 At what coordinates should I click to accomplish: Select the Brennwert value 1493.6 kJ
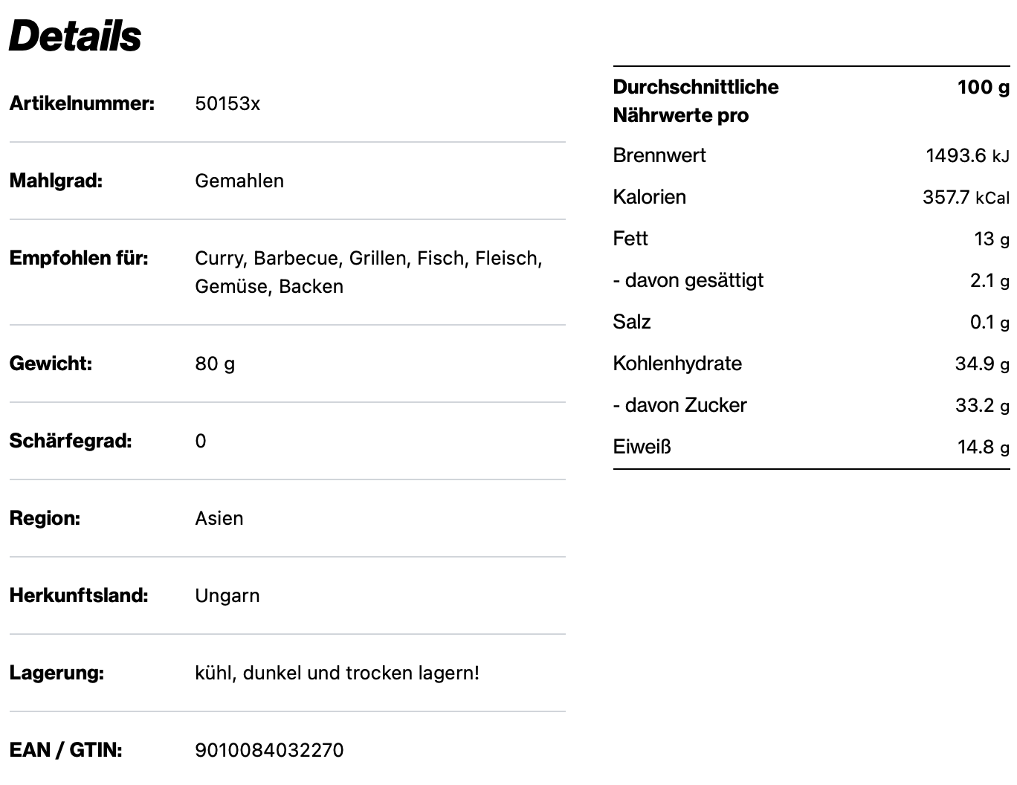coord(967,155)
